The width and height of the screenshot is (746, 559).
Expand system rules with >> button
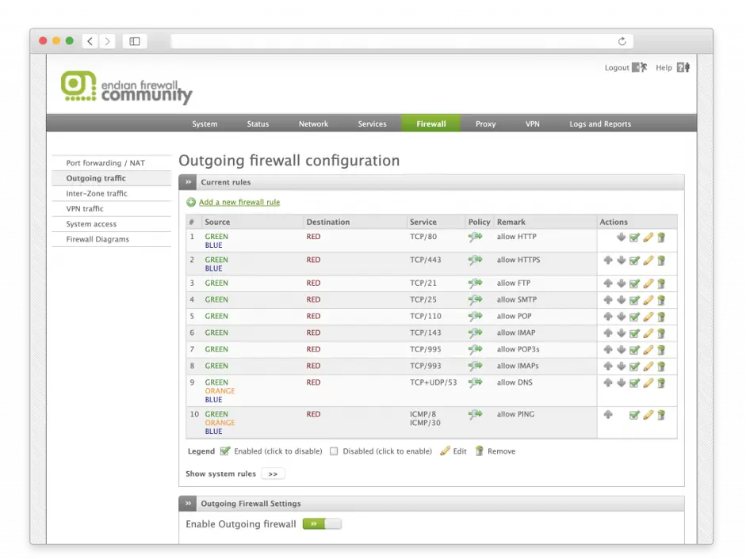272,474
